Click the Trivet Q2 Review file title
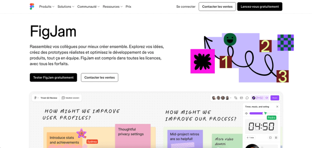The image size is (312, 148). tap(49, 98)
